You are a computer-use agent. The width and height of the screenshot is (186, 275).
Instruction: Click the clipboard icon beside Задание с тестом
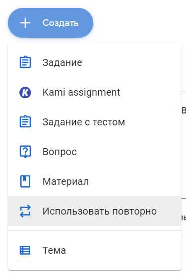(x=25, y=121)
